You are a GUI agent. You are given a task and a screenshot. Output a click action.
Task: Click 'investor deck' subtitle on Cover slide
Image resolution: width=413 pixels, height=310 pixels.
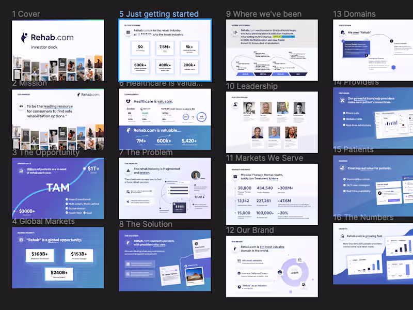click(x=44, y=47)
